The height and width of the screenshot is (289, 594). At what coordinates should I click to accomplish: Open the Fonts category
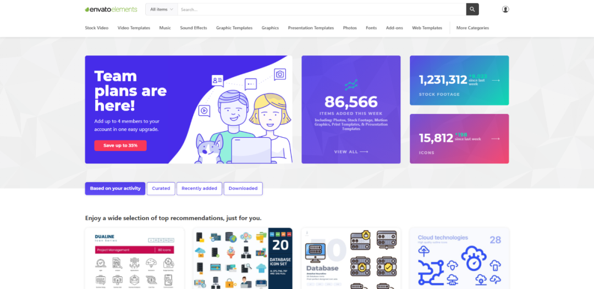(371, 28)
